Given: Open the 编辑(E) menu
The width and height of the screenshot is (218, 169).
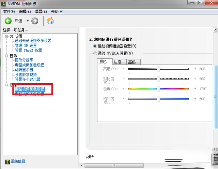Looking at the screenshot, I should pos(25,11).
